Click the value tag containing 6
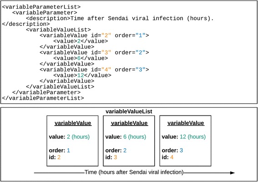This screenshot has height=182, width=258. coord(81,58)
